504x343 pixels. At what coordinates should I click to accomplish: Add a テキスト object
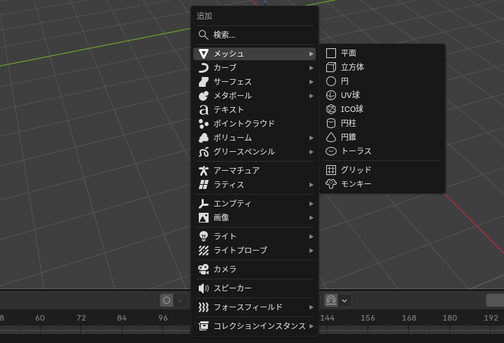pyautogui.click(x=254, y=110)
